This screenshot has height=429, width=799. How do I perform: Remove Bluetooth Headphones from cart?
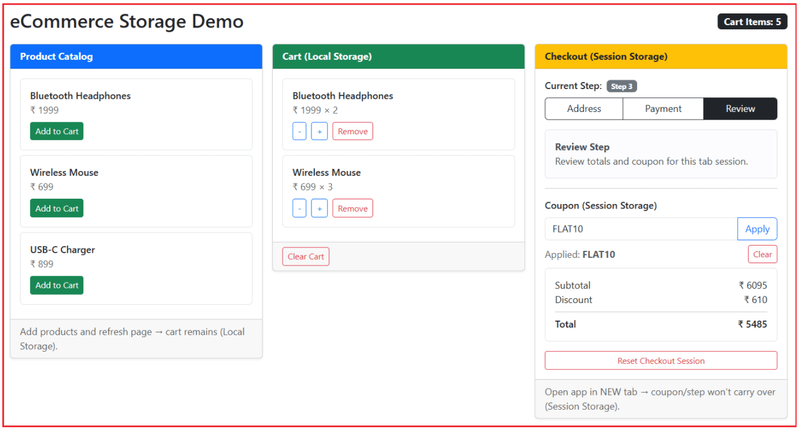tap(353, 131)
